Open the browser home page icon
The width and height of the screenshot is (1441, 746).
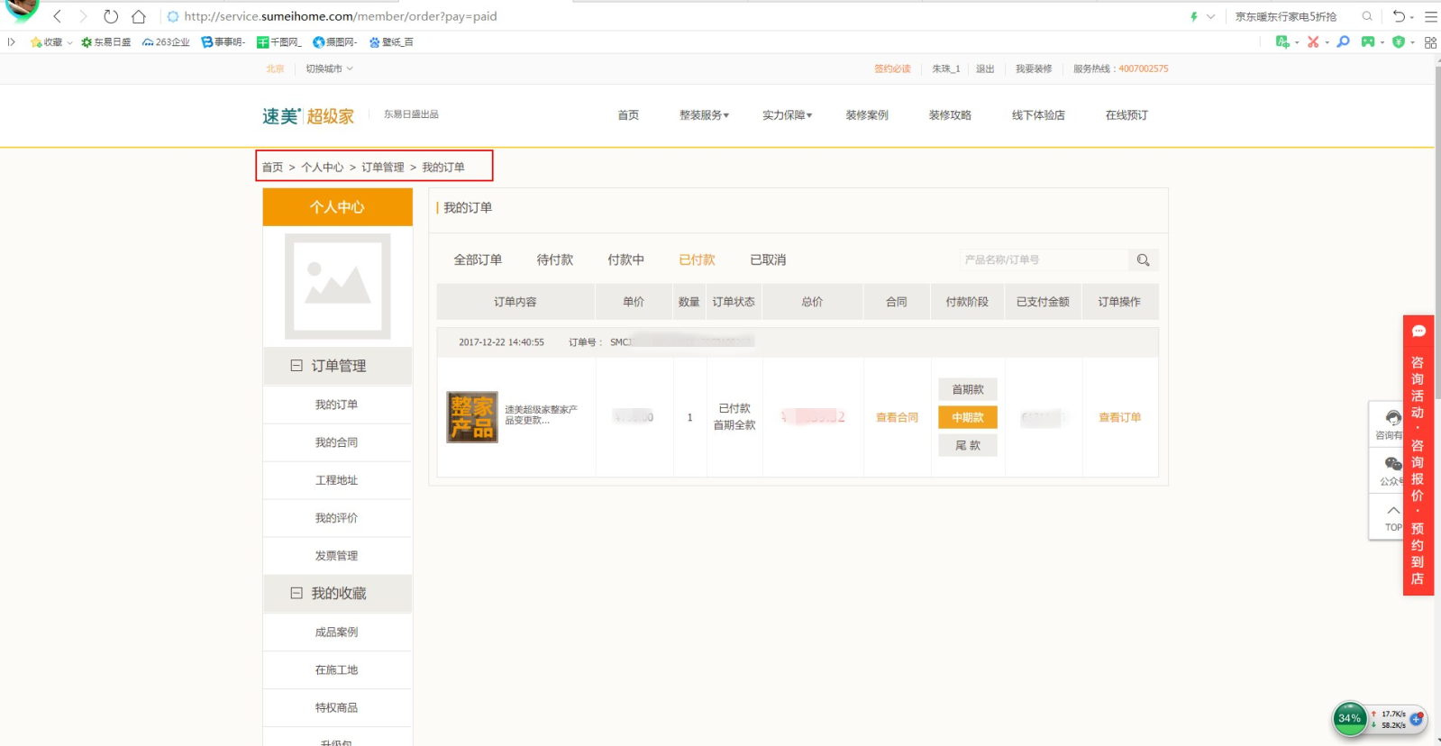pos(139,16)
